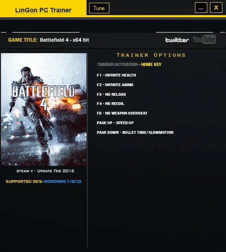The image size is (226, 252).
Task: Open the YouTube logo link
Action: [x=204, y=39]
